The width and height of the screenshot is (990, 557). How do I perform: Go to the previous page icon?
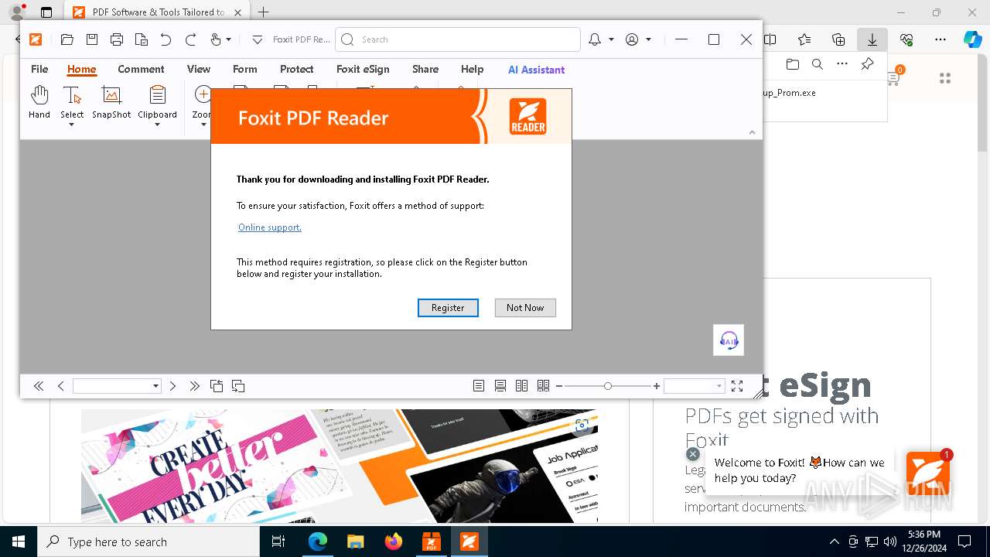60,386
